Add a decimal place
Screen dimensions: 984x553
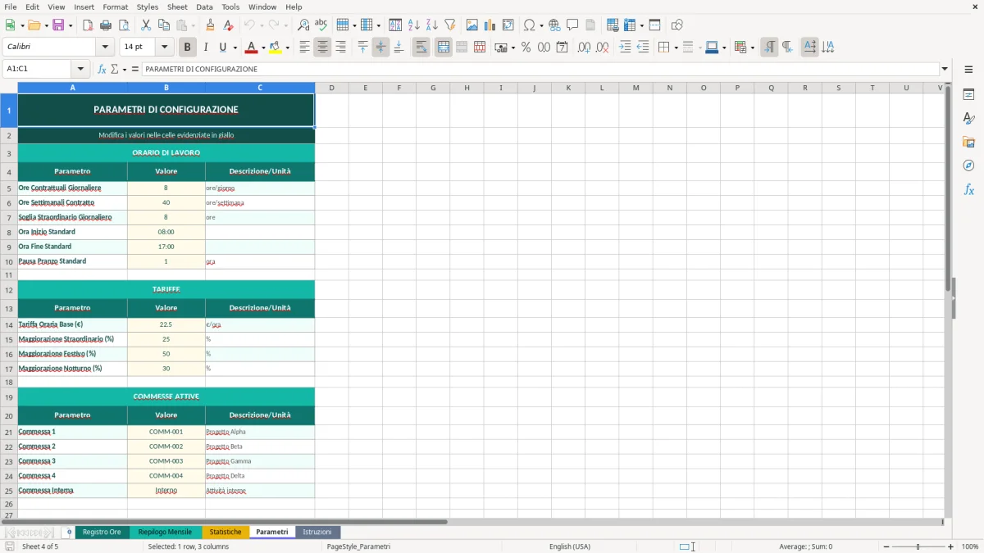click(584, 48)
